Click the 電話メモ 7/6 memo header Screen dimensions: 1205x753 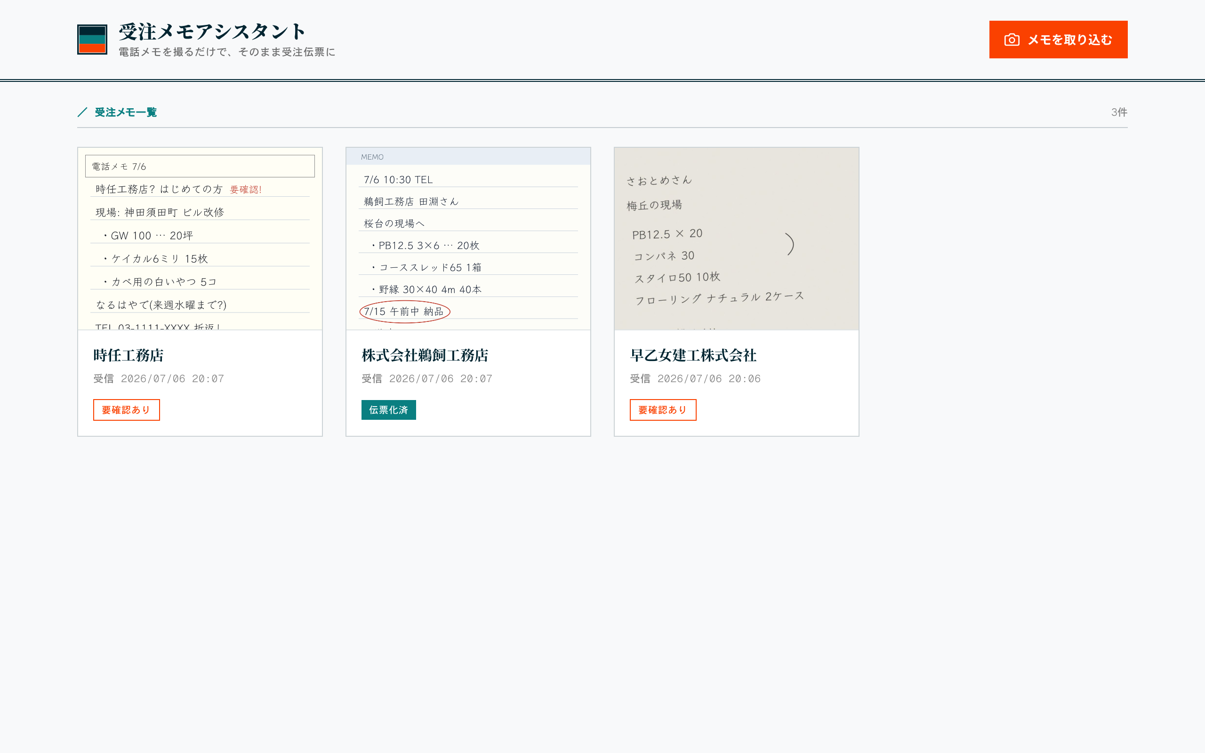point(200,166)
